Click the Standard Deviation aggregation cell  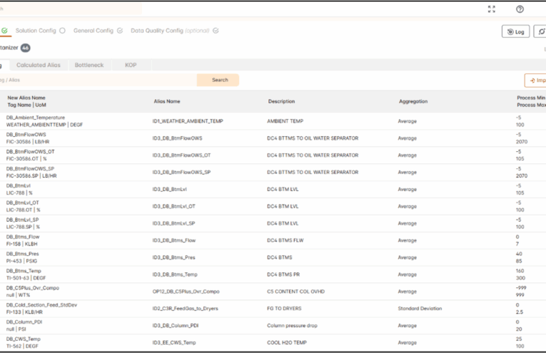(420, 309)
